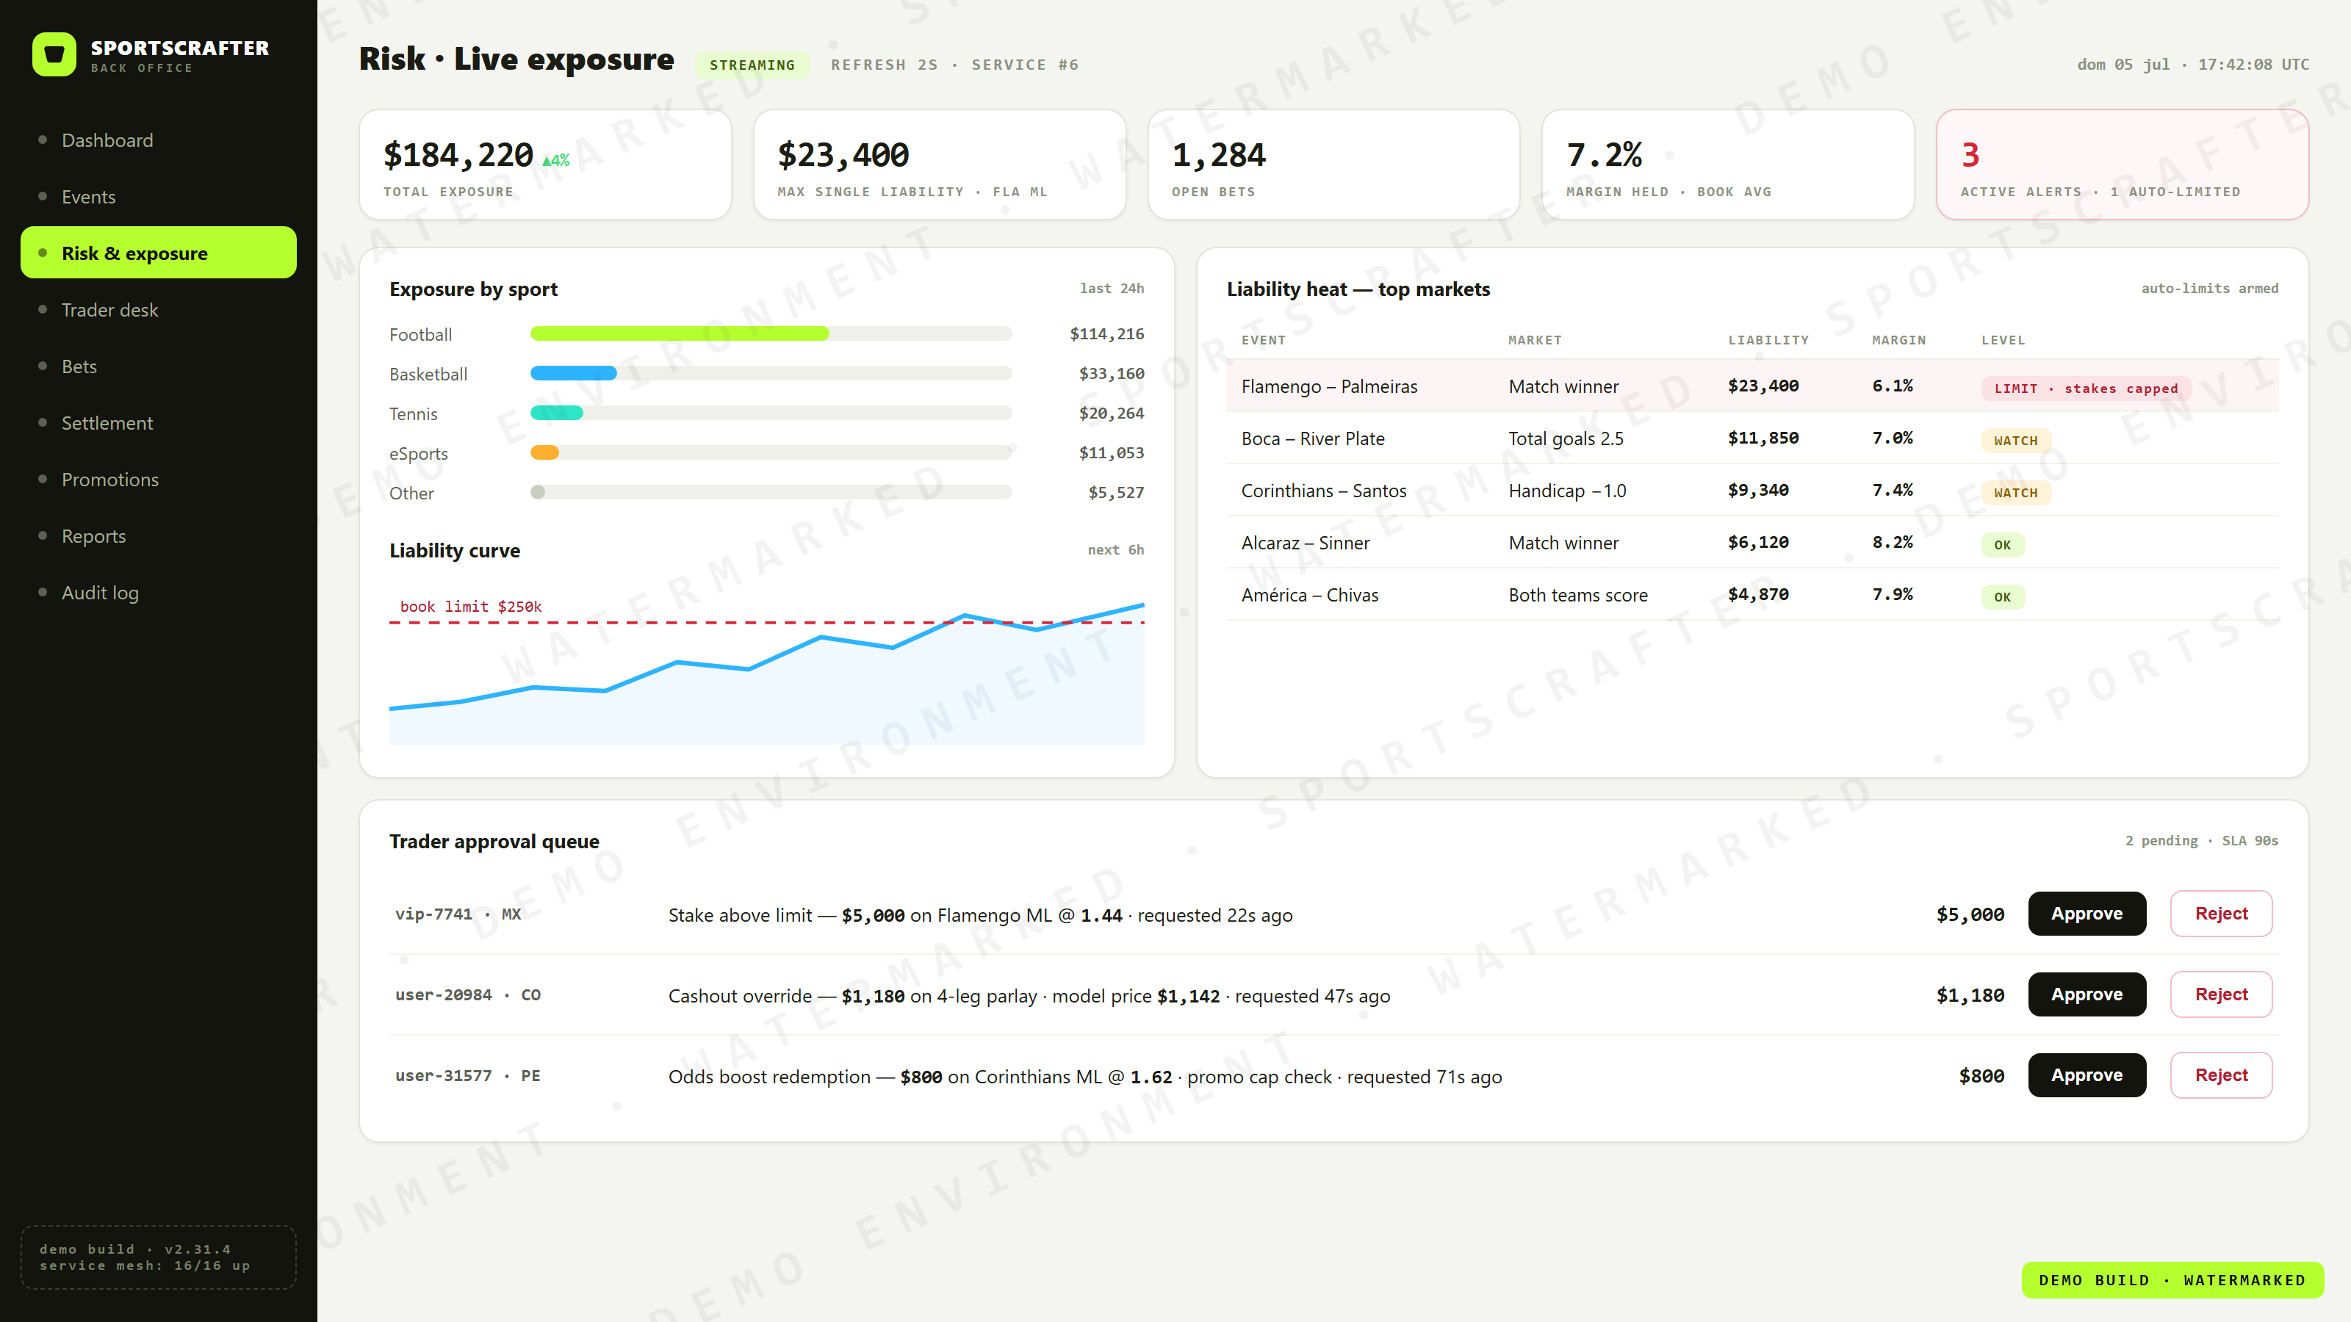Image resolution: width=2351 pixels, height=1322 pixels.
Task: Click the vip-7741 · MX identifier
Action: (457, 913)
